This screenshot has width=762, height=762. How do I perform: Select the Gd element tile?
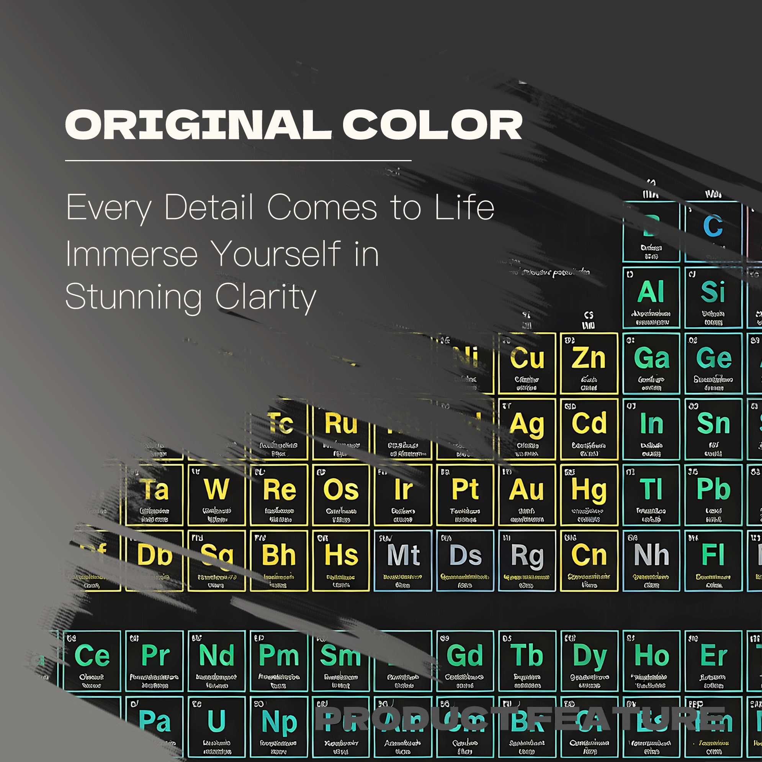pyautogui.click(x=465, y=661)
